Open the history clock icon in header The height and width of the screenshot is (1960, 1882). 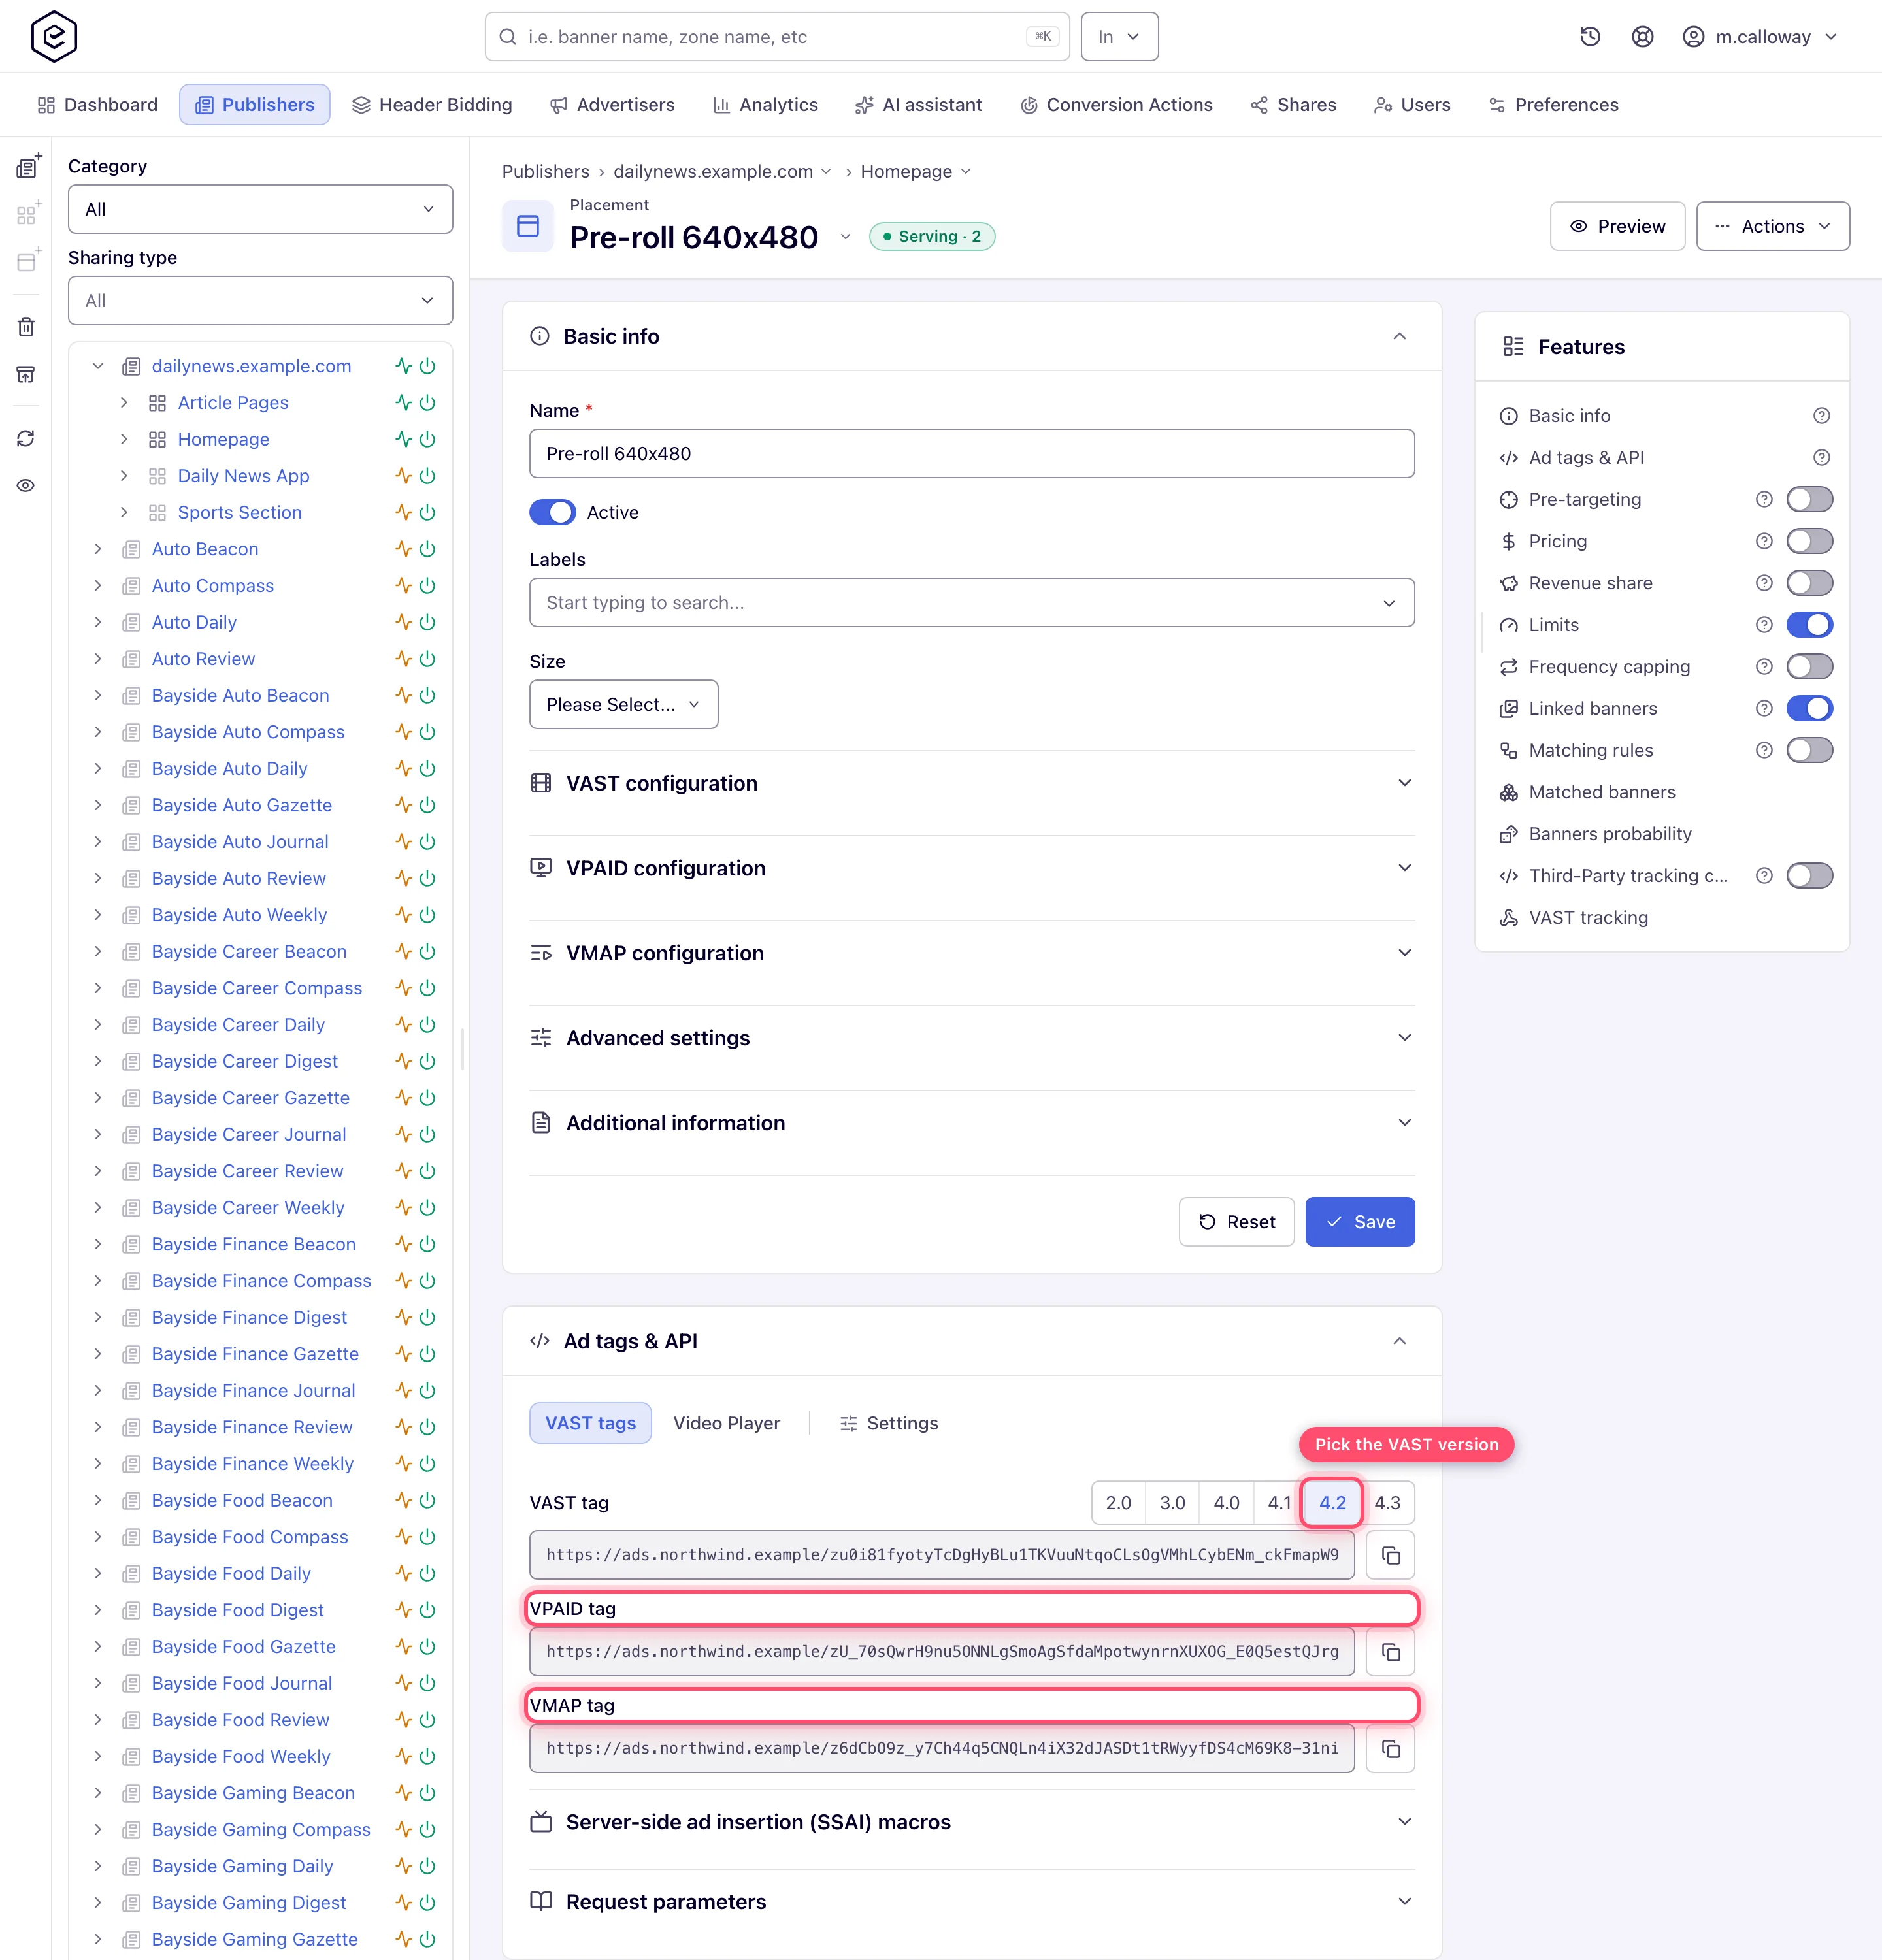pyautogui.click(x=1590, y=37)
